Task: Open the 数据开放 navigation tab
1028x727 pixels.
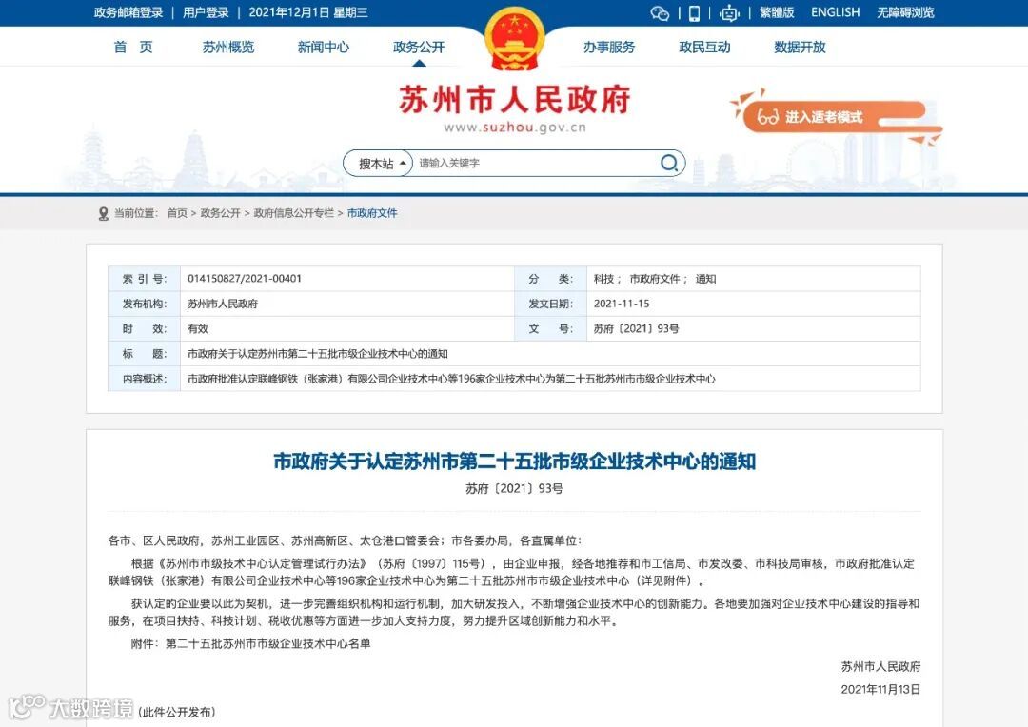Action: point(800,48)
